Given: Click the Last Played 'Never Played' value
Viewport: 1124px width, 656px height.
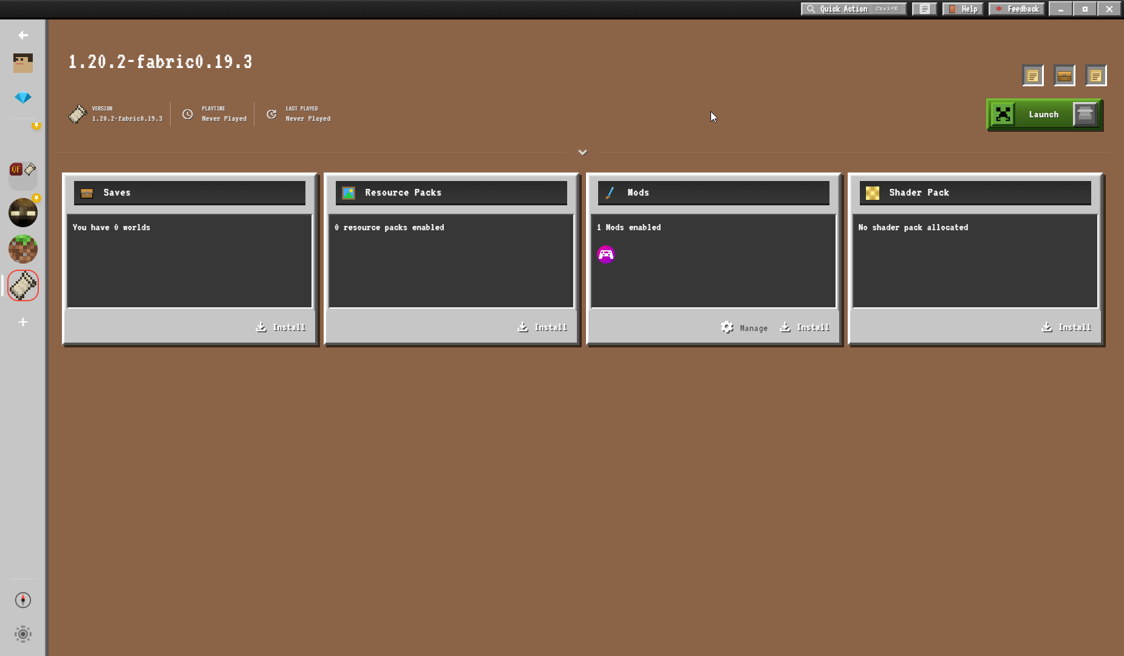Looking at the screenshot, I should pyautogui.click(x=308, y=118).
